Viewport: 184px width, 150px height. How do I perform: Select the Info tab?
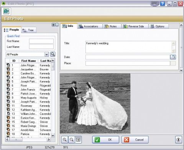point(69,26)
